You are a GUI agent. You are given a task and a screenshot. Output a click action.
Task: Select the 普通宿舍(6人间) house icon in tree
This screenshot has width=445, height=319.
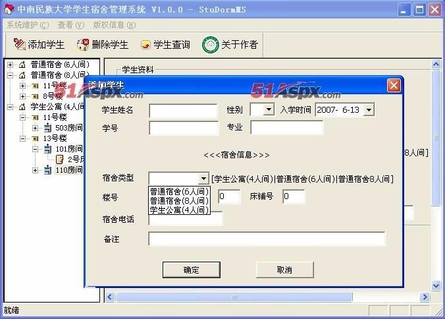[22, 65]
